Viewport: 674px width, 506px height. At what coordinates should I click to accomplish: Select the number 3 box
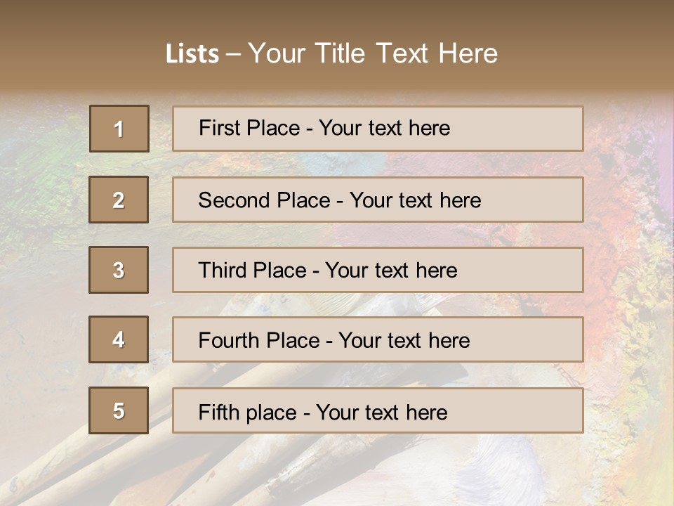pyautogui.click(x=119, y=270)
